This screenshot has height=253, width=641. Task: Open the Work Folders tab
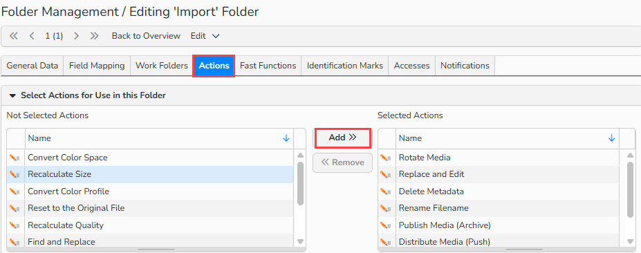[162, 66]
